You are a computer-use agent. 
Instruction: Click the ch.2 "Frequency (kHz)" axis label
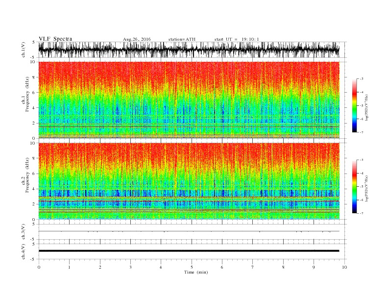coord(27,175)
